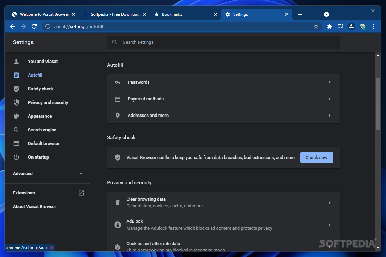Screen dimensions: 386x257
Task: Click the forward navigation arrow
Action: [x=23, y=26]
